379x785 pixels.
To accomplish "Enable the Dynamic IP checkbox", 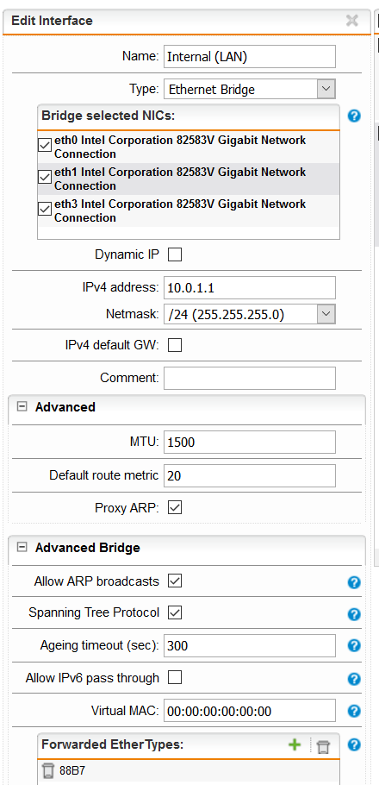I will tap(175, 254).
